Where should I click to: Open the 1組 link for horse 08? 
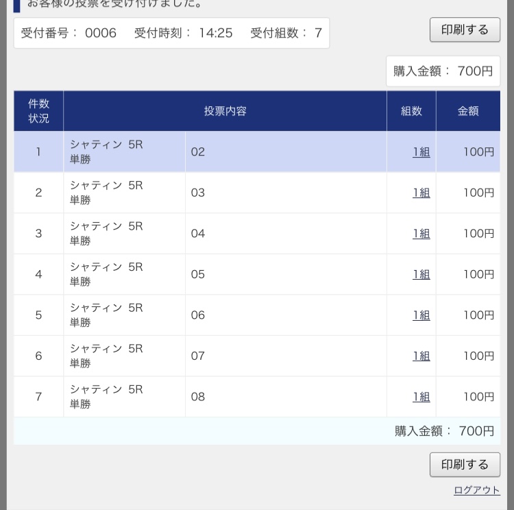[x=421, y=397]
